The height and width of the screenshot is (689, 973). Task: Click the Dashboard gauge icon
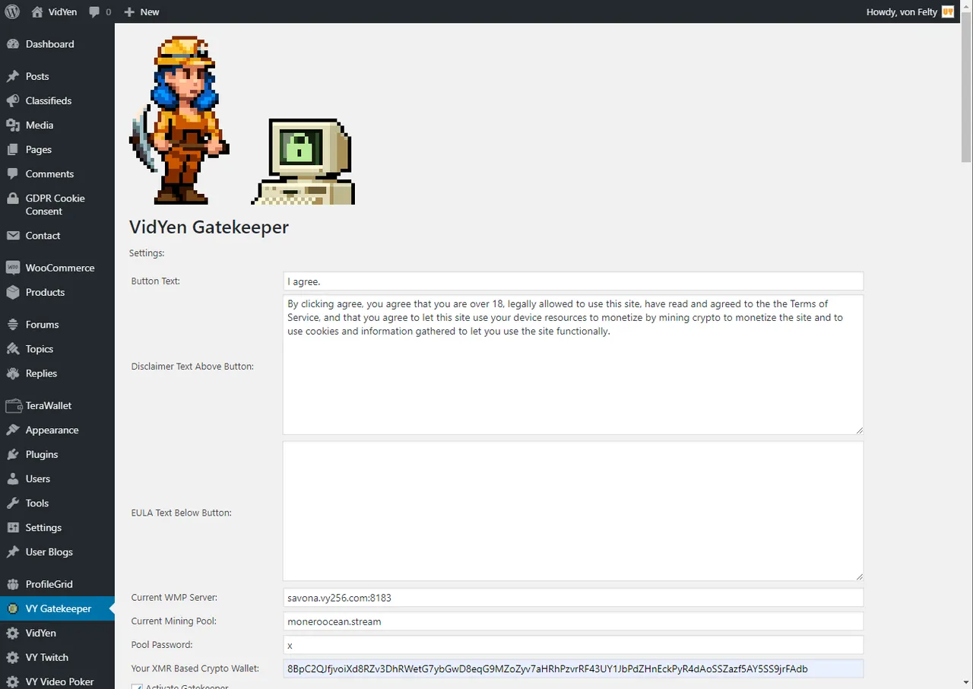[x=12, y=44]
